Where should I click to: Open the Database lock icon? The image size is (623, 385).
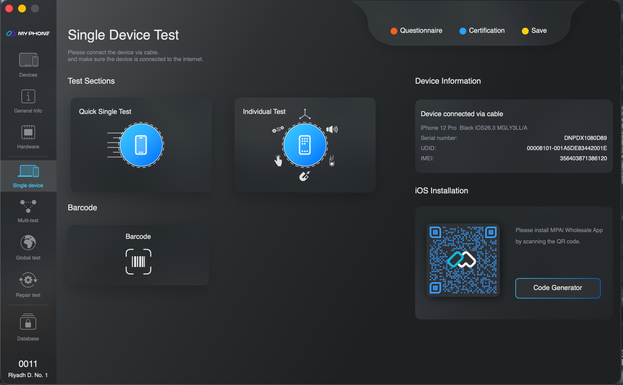click(28, 322)
